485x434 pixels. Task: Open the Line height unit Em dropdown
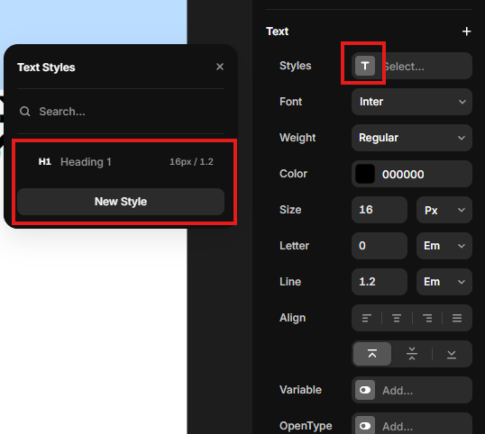[444, 282]
